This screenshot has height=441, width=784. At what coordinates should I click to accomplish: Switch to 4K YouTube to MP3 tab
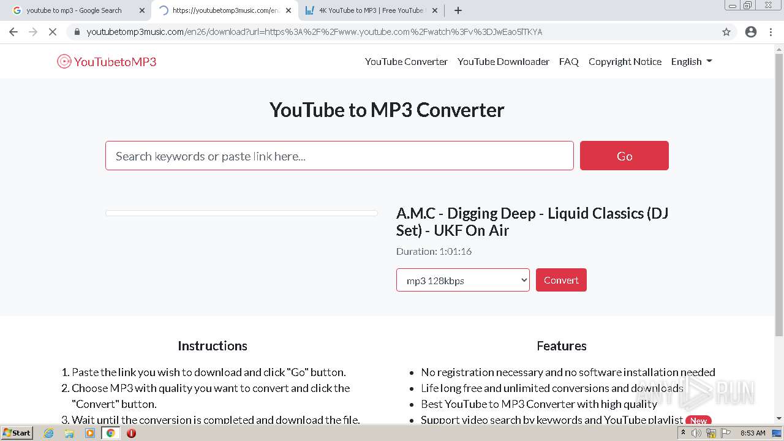(x=370, y=10)
